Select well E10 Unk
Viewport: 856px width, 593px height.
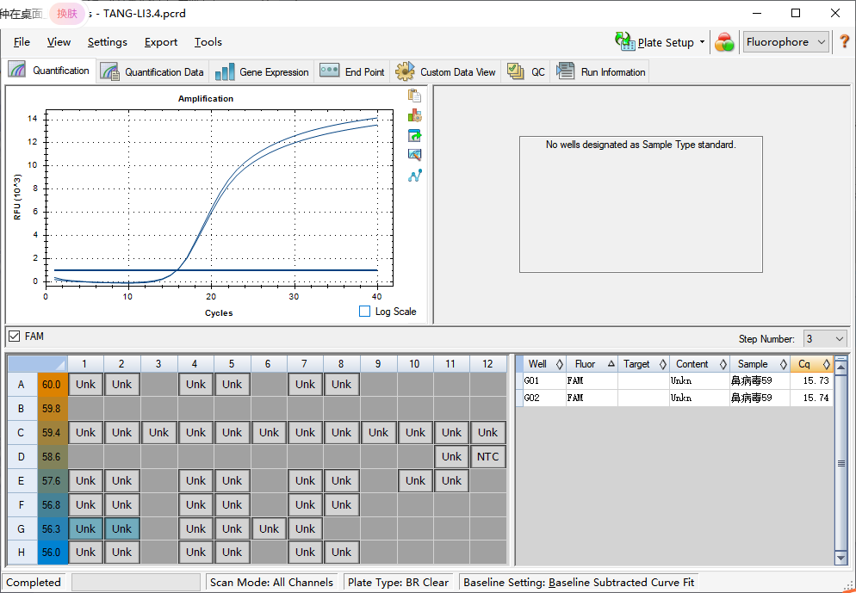(415, 480)
